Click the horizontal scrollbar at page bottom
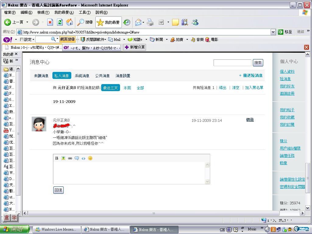 pos(154,213)
